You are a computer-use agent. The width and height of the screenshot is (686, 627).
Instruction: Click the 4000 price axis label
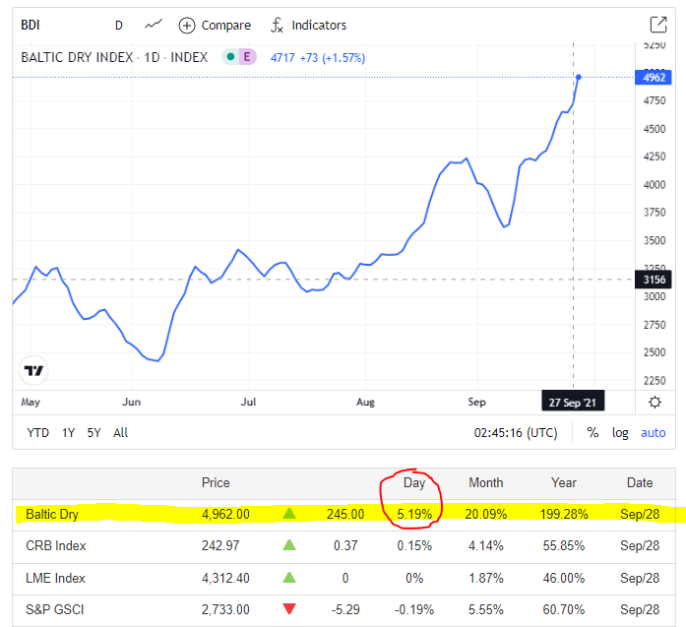655,185
